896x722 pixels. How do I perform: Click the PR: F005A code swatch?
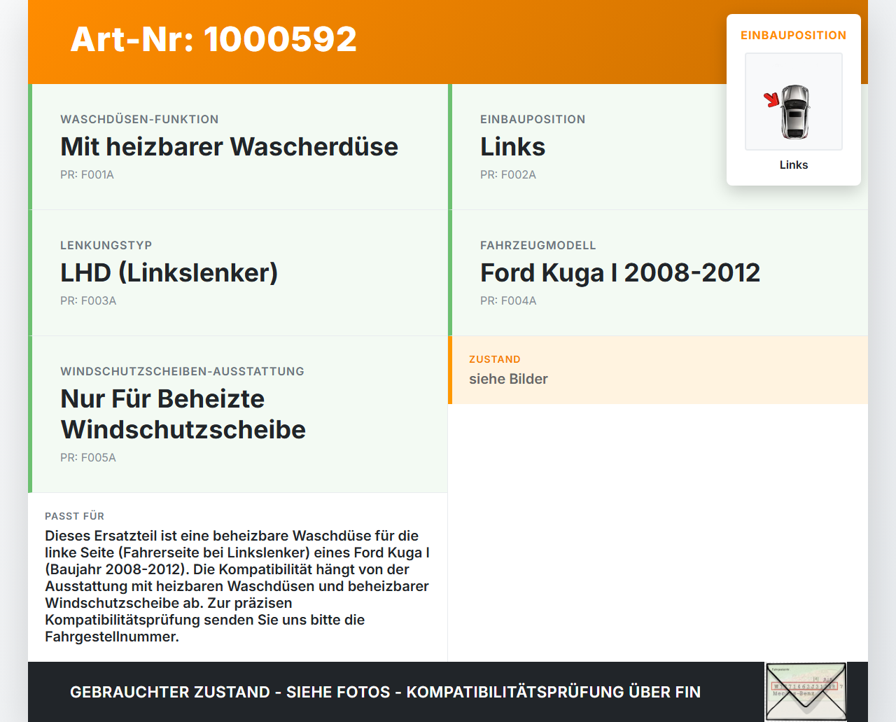coord(88,457)
